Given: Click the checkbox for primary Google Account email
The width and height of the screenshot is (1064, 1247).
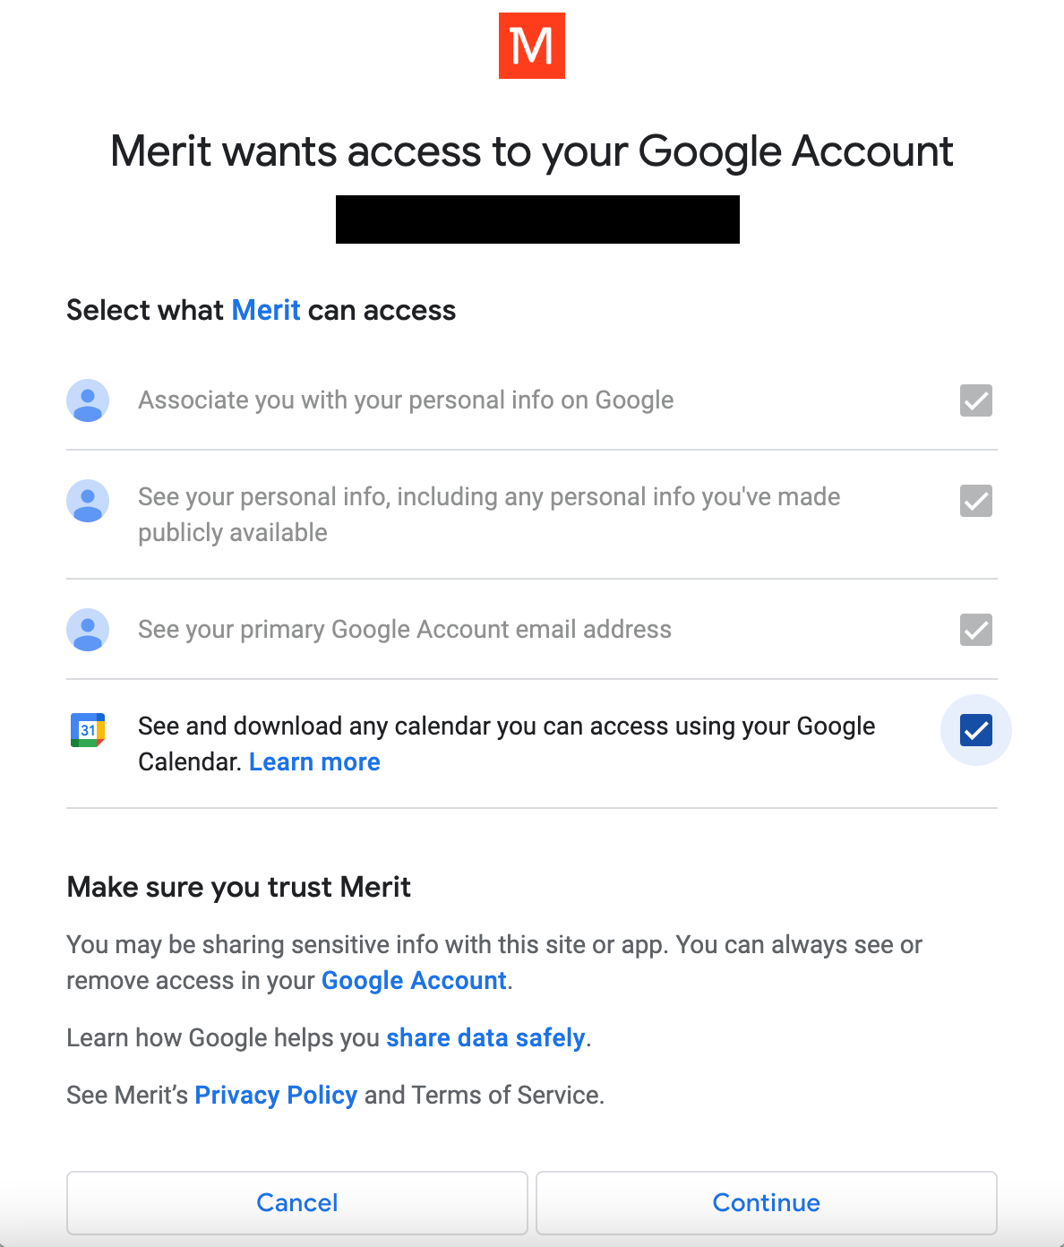Looking at the screenshot, I should (975, 630).
